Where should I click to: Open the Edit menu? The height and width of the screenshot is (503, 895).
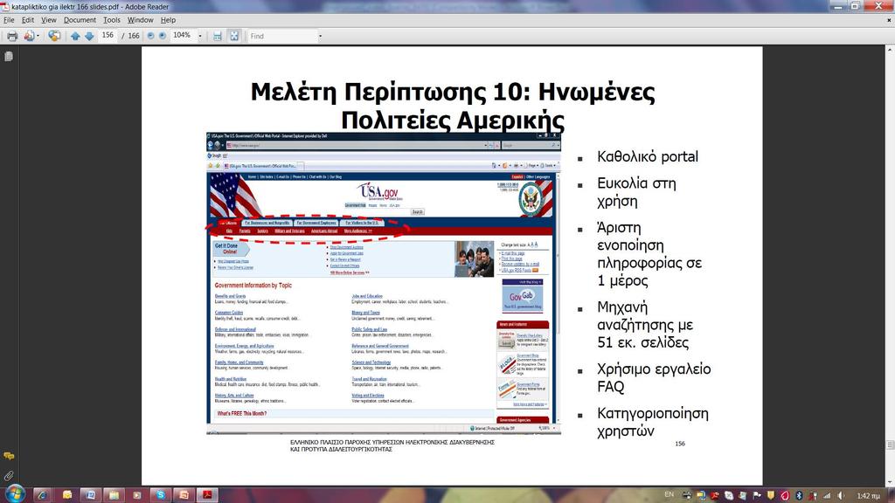click(x=27, y=20)
